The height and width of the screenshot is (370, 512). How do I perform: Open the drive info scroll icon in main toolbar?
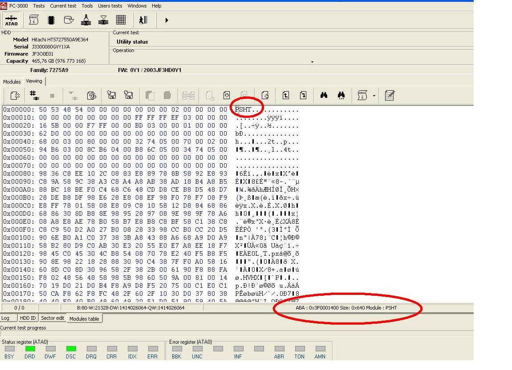tap(34, 20)
